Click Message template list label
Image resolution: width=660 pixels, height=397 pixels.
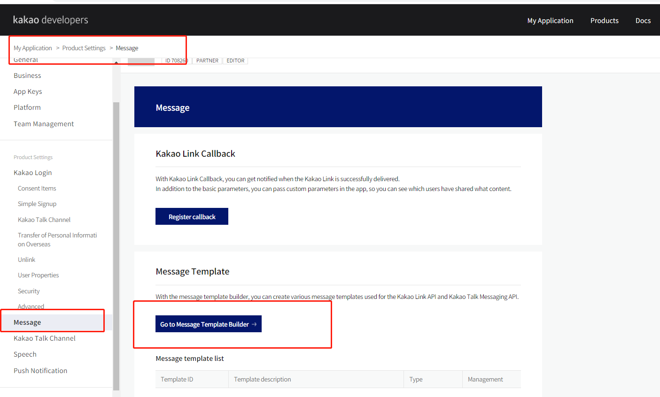point(190,359)
